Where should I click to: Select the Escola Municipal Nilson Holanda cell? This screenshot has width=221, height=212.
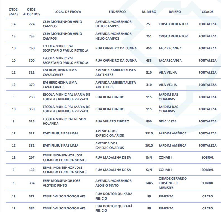(x=64, y=121)
